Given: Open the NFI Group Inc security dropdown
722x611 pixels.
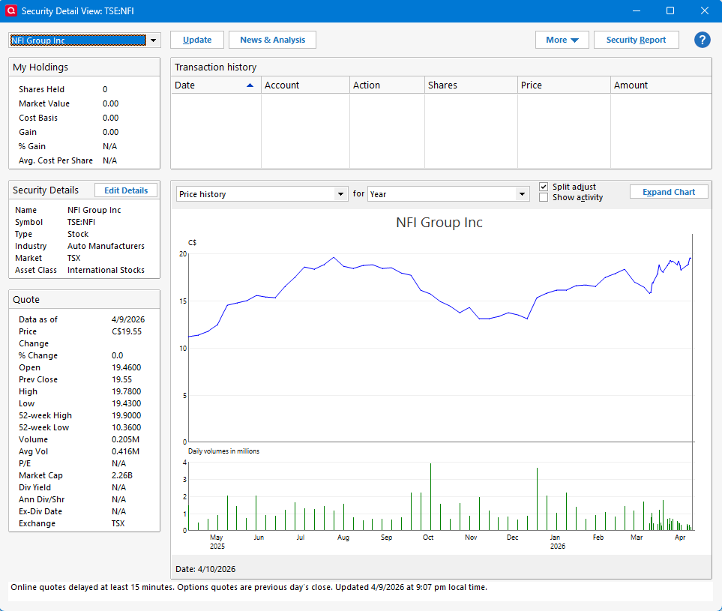Looking at the screenshot, I should click(154, 40).
